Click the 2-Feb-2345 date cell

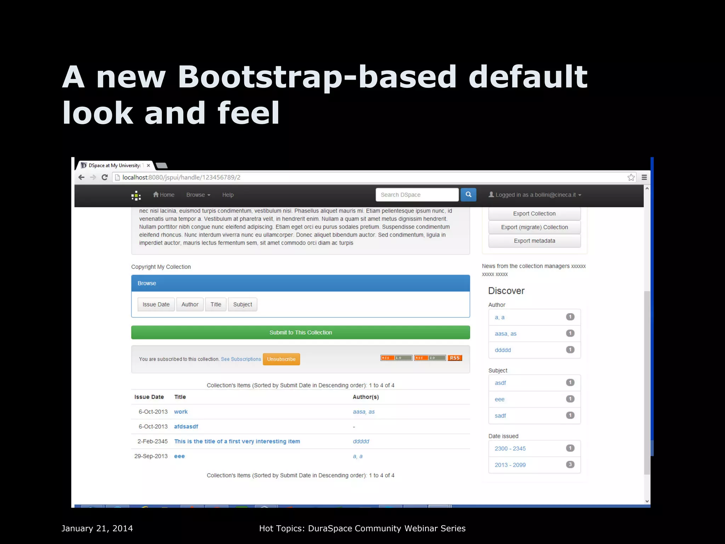(x=153, y=441)
